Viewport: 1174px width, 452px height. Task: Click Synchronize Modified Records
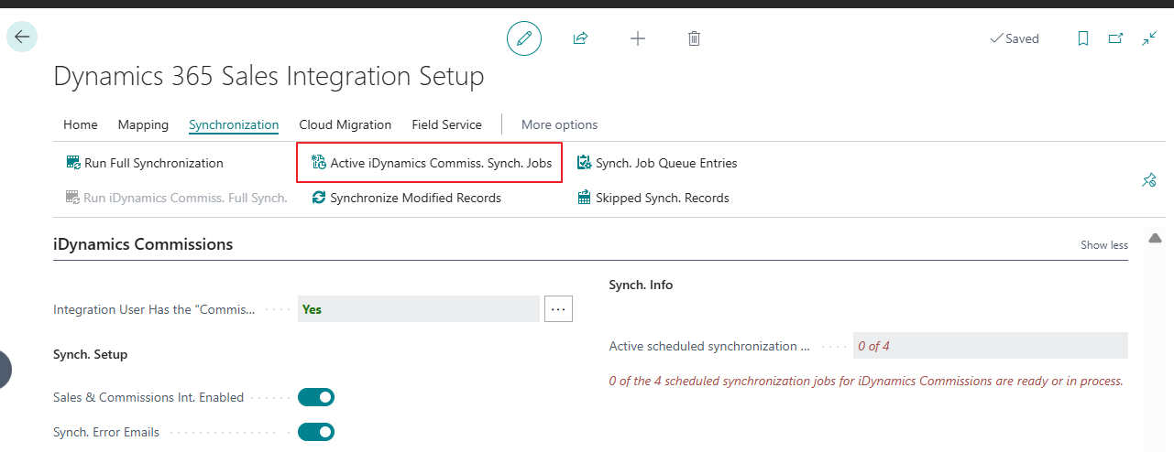pyautogui.click(x=406, y=197)
